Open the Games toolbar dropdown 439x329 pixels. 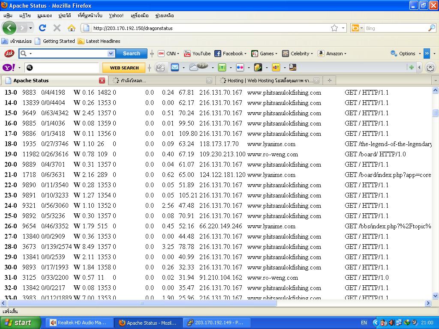264,54
